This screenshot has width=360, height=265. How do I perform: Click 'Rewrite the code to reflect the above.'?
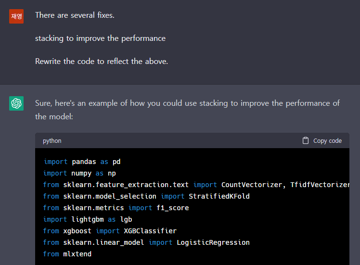click(x=102, y=61)
